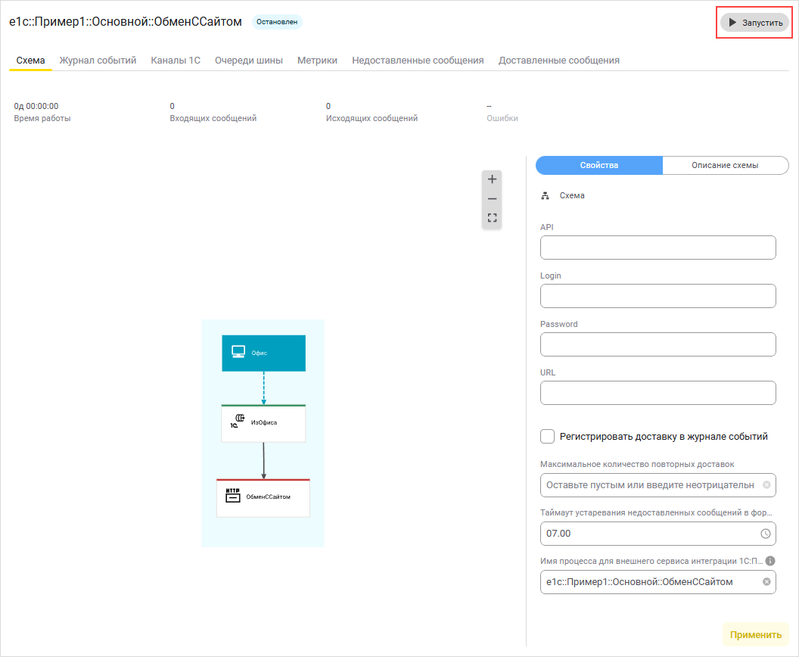Open the Метрики tab
799x657 pixels.
tap(317, 61)
